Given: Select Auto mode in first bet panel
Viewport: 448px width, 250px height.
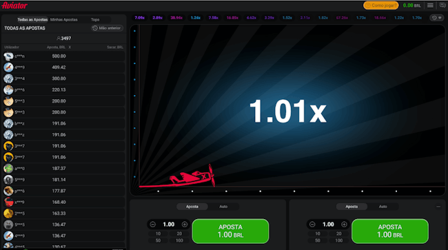Looking at the screenshot, I should (223, 207).
